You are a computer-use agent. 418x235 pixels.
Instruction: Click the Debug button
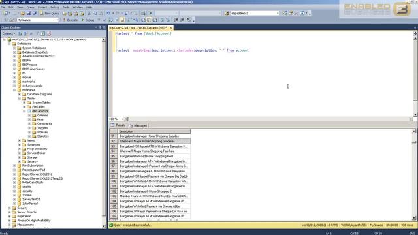[88, 20]
